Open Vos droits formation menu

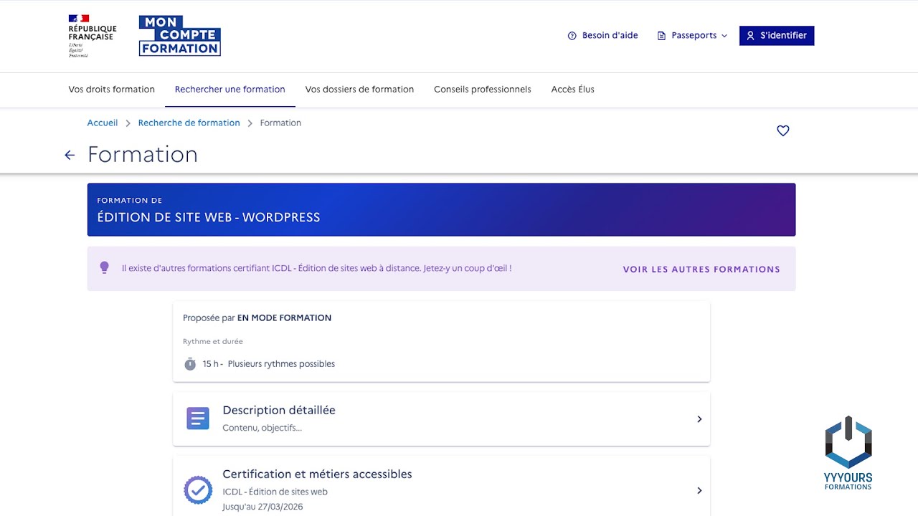(111, 90)
